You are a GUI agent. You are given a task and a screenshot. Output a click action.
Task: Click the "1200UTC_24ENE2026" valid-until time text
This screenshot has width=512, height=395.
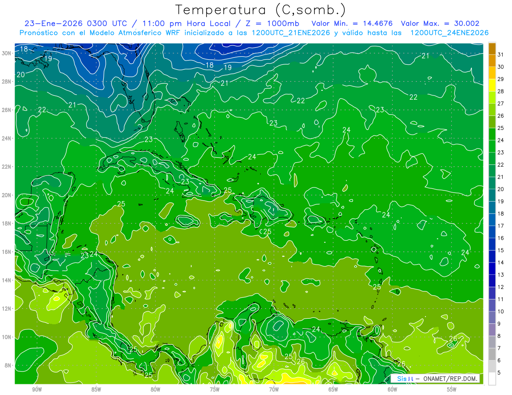point(449,33)
